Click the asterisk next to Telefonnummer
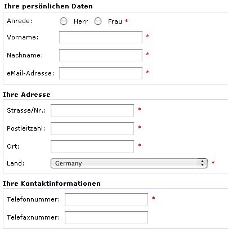Viewport: 228px width, 237px height. (154, 198)
